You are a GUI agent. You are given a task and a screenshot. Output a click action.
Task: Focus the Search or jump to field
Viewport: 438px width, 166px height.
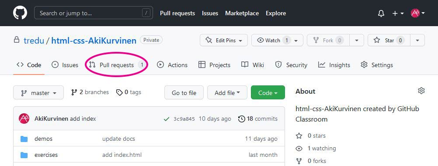[94, 13]
